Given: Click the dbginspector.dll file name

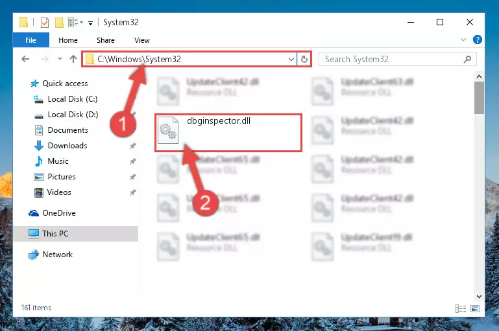Looking at the screenshot, I should pos(219,121).
